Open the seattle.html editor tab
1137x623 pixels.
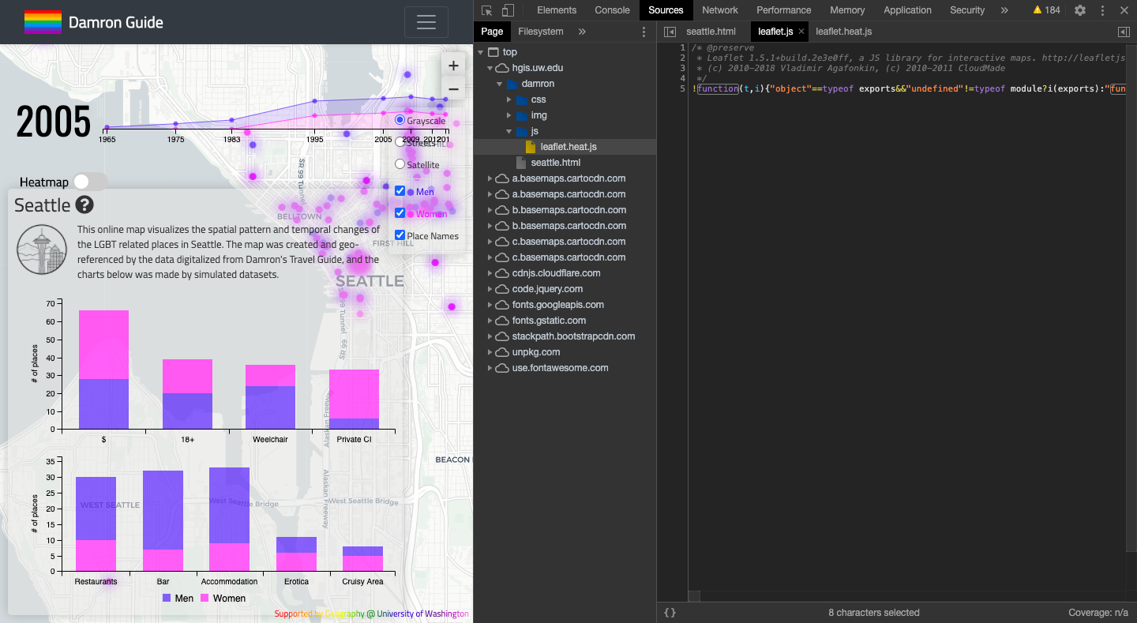(x=711, y=32)
